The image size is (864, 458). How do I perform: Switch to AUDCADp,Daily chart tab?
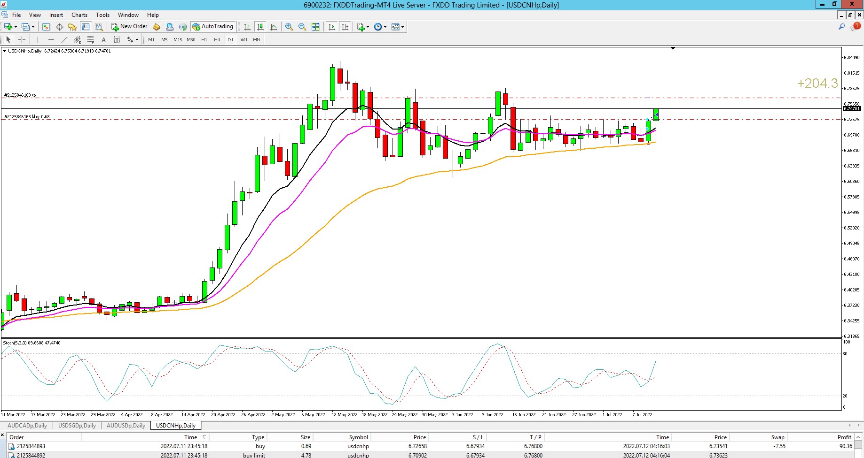tap(27, 426)
